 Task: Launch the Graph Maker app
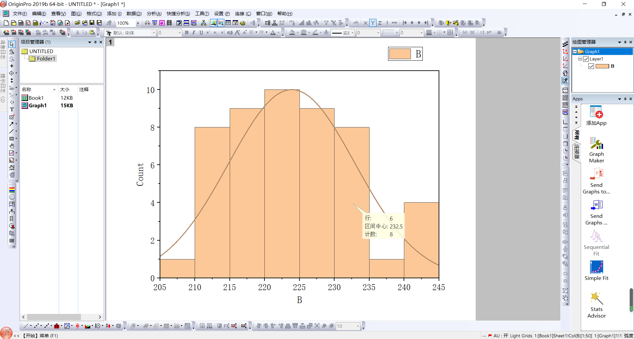point(596,150)
